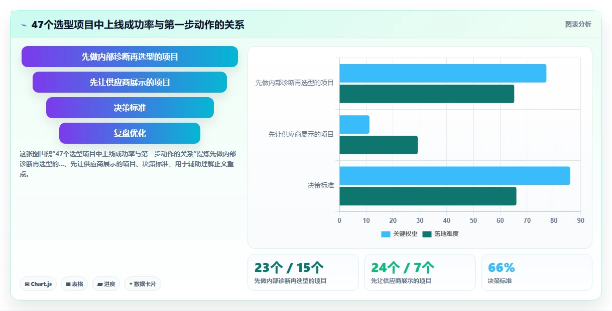The image size is (612, 311).
Task: Click the y-axis label 决策标准
Action: tap(321, 185)
